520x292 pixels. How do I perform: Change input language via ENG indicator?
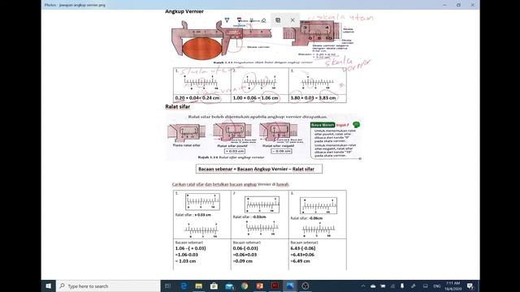(437, 286)
